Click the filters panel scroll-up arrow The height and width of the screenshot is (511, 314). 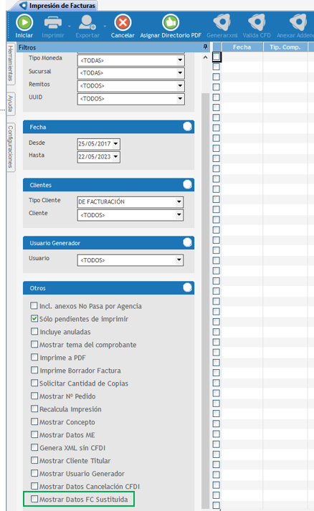coord(205,57)
